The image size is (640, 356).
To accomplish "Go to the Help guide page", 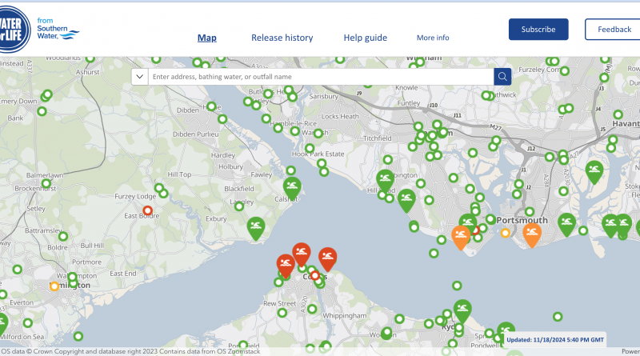I will 365,38.
